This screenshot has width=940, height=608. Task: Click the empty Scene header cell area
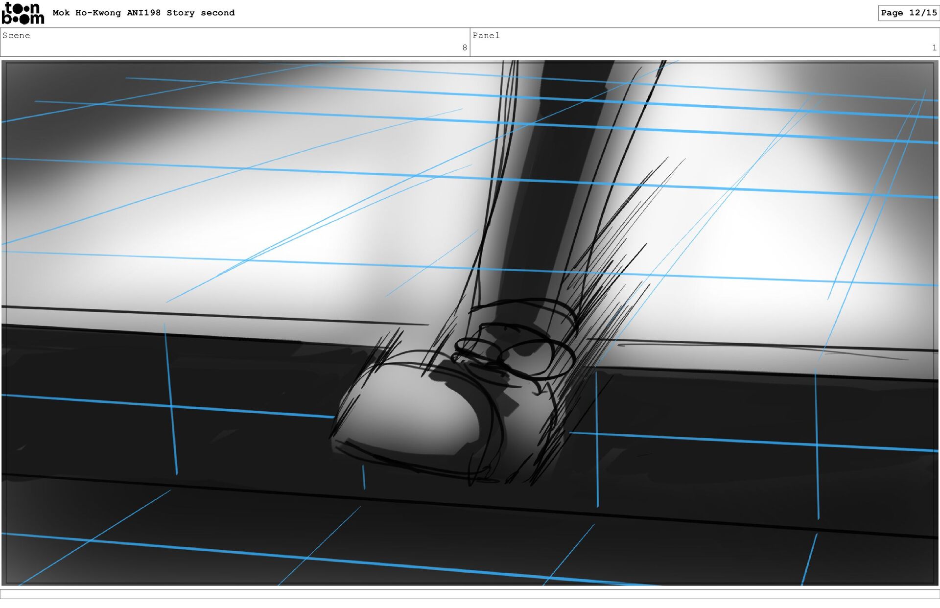point(235,44)
